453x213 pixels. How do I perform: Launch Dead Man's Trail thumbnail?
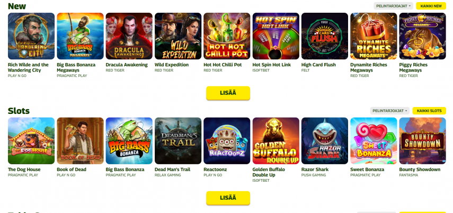pyautogui.click(x=178, y=141)
